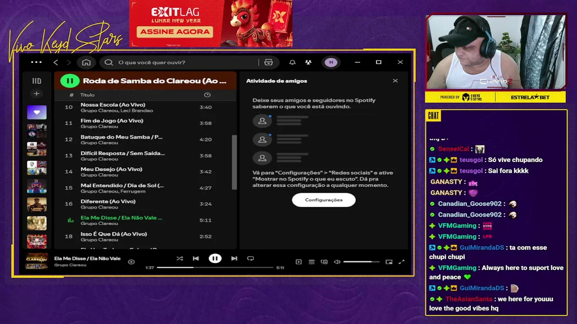Click the ExitLag ASSINE AGORA banner

(x=174, y=31)
